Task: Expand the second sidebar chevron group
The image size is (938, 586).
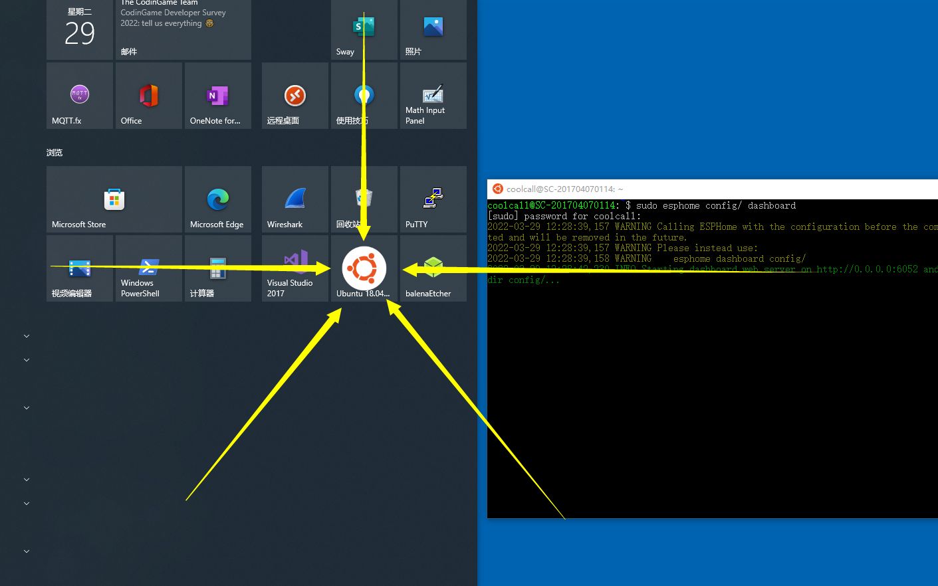Action: click(26, 359)
